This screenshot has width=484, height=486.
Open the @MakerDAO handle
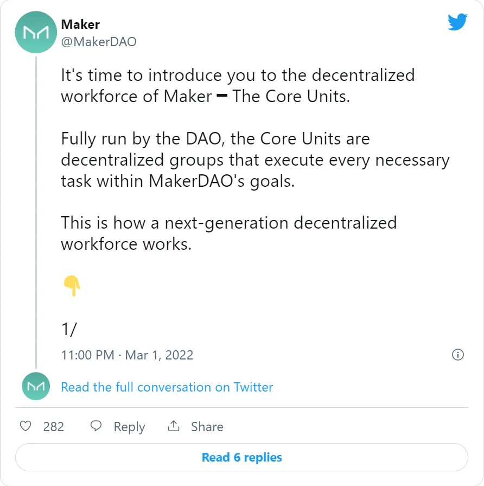(x=99, y=42)
